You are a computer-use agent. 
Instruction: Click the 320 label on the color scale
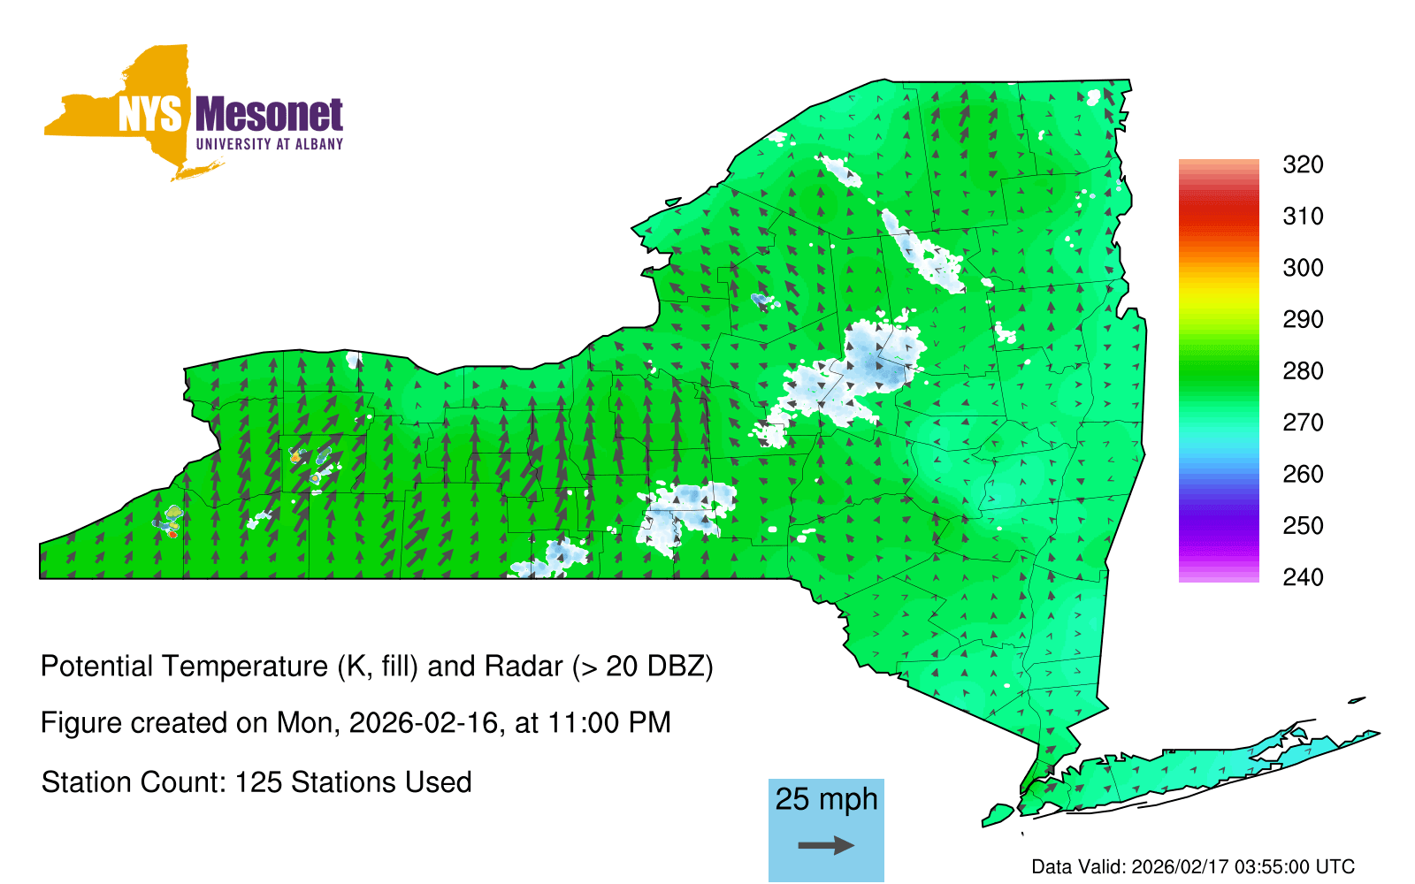(x=1303, y=165)
